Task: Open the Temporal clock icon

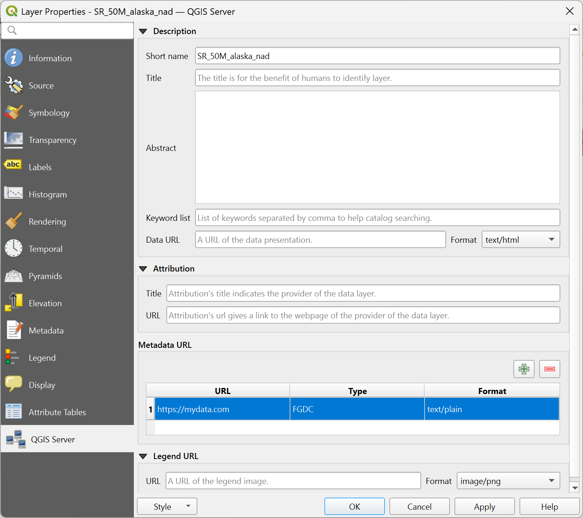Action: (x=14, y=248)
